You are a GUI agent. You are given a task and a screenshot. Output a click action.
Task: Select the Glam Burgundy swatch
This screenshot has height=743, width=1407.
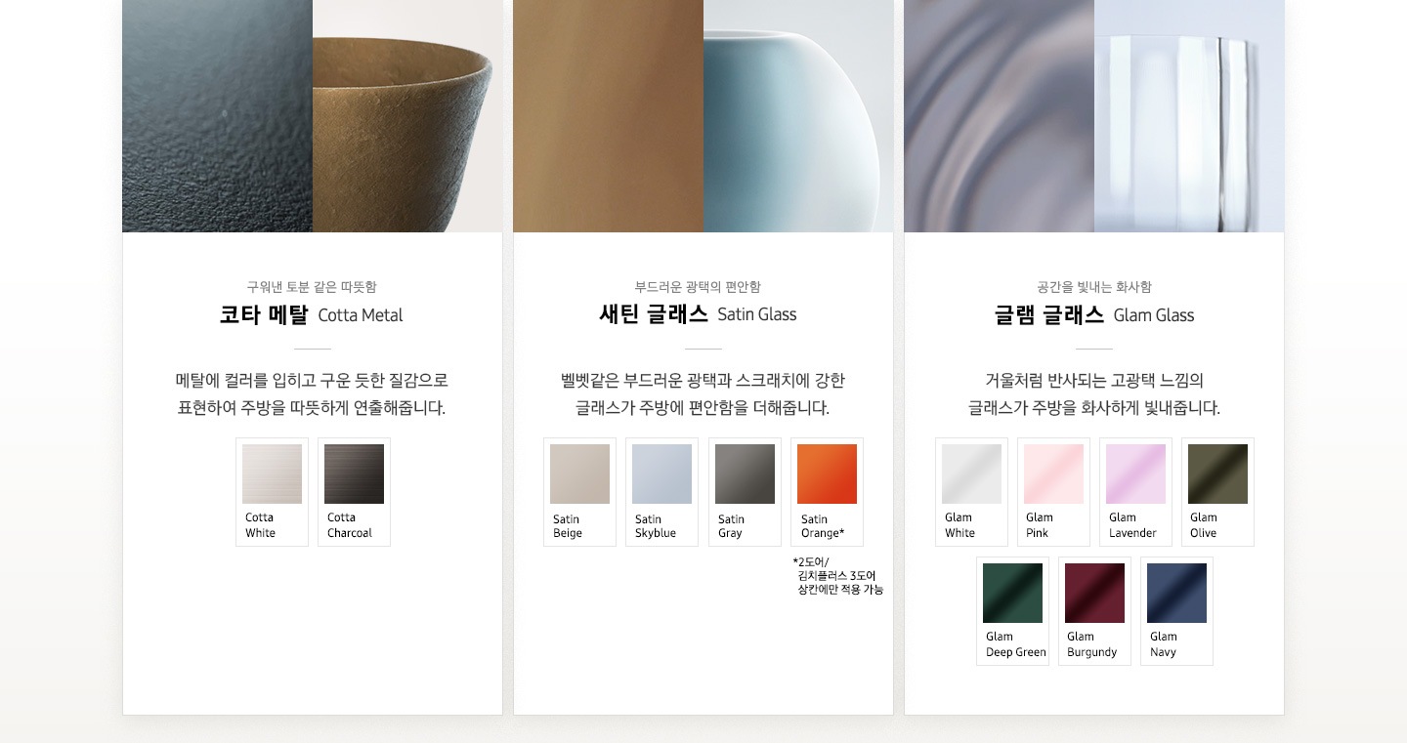1094,611
